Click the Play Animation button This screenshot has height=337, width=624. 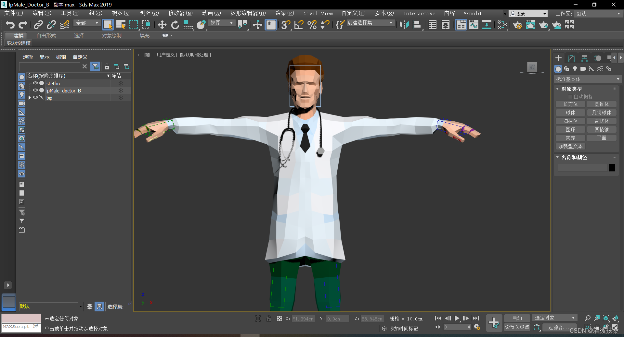click(457, 318)
